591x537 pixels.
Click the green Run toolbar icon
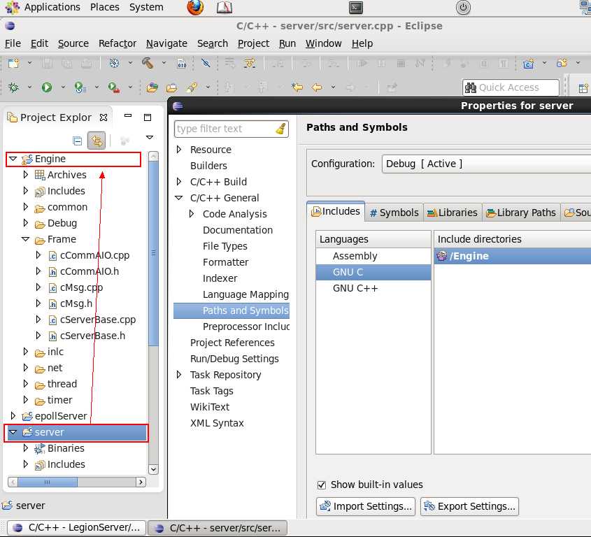pyautogui.click(x=47, y=87)
